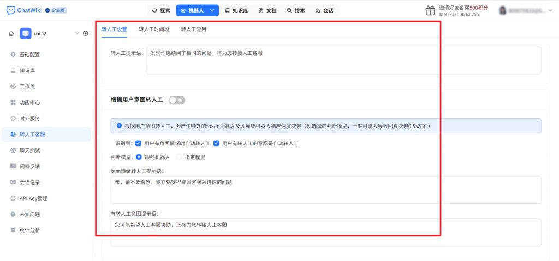The width and height of the screenshot is (559, 261).
Task: Click the gift box icon
Action: (430, 11)
